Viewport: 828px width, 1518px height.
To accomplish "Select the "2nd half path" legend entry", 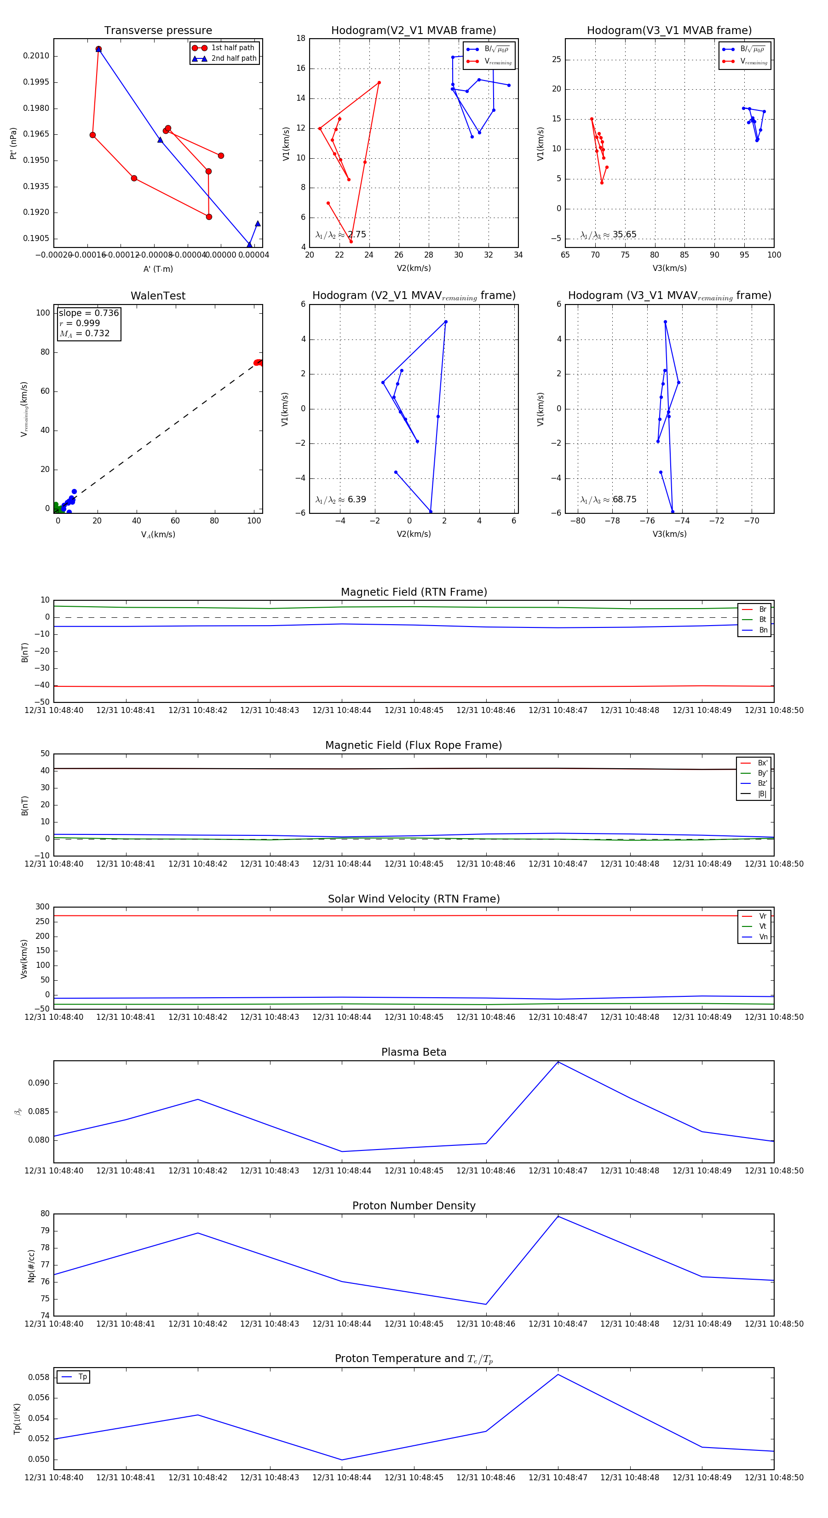I will (x=225, y=58).
